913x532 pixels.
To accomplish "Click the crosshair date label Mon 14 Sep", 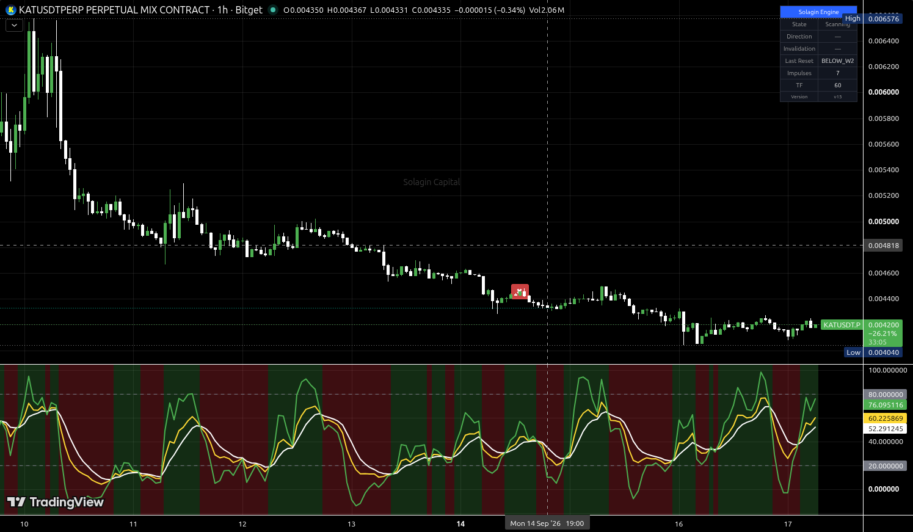I will pos(547,523).
